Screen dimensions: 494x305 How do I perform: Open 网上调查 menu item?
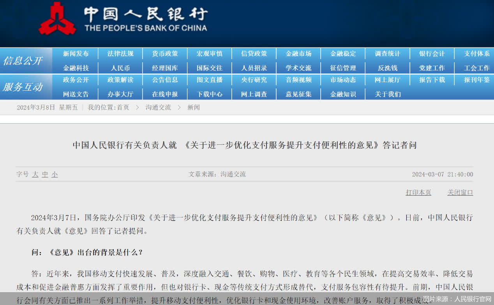[x=254, y=94]
